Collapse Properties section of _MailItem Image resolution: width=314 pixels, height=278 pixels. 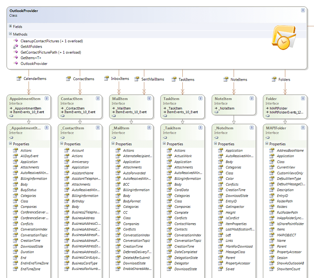[113, 143]
